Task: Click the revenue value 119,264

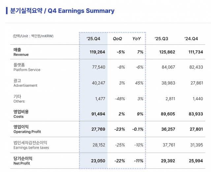Action: (x=97, y=52)
